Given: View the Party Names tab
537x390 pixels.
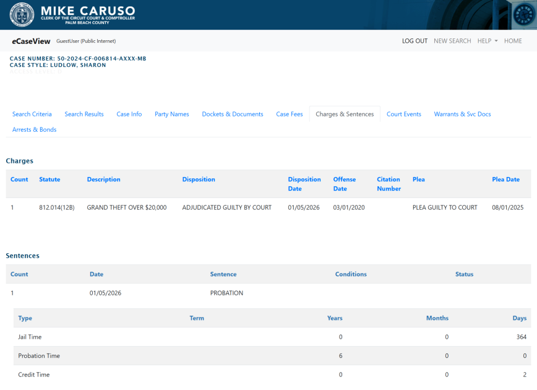Looking at the screenshot, I should (x=172, y=115).
